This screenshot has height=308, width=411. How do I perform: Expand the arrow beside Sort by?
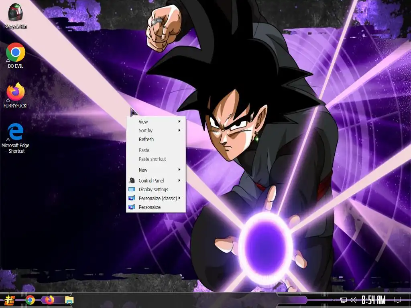(x=179, y=130)
